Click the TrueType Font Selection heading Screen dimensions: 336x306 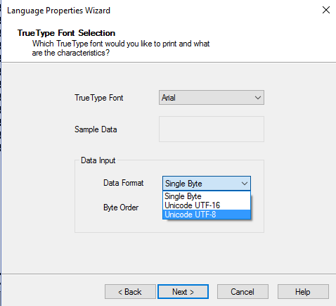coord(66,33)
